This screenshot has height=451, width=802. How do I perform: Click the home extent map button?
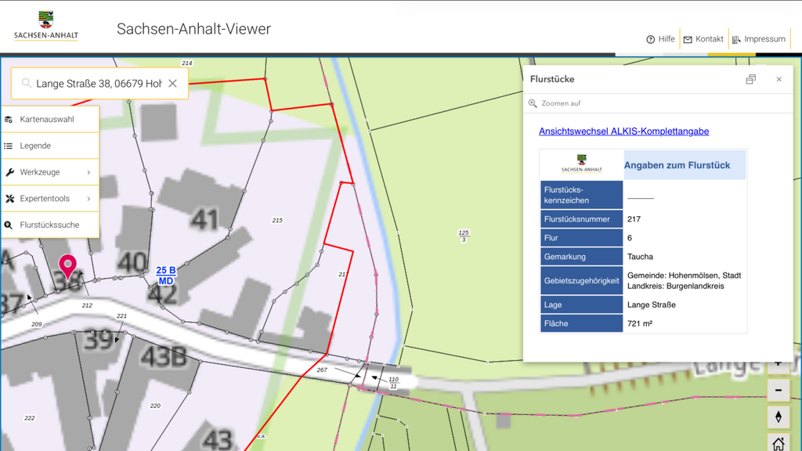pyautogui.click(x=778, y=443)
